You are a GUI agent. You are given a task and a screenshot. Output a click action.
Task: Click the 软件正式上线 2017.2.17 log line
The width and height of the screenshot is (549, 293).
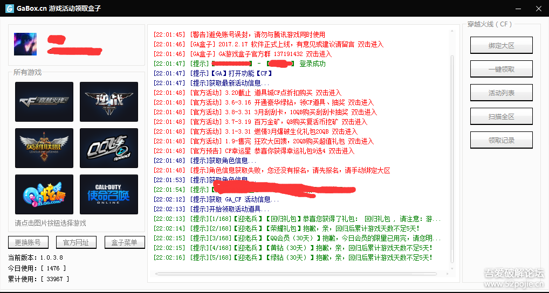point(268,44)
